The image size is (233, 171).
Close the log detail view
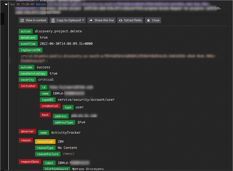coord(153,20)
